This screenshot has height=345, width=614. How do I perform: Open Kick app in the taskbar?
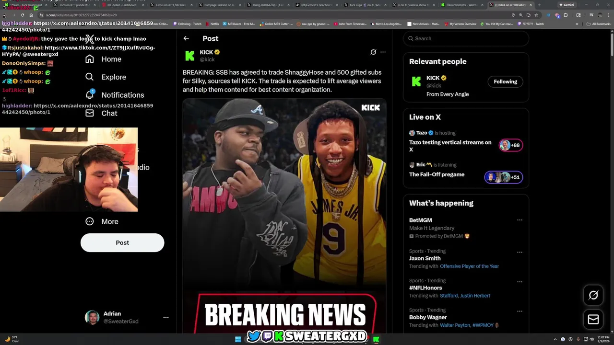point(376,339)
